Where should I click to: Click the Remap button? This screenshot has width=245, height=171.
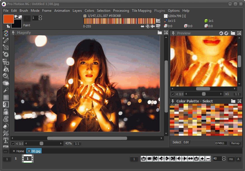235,143
